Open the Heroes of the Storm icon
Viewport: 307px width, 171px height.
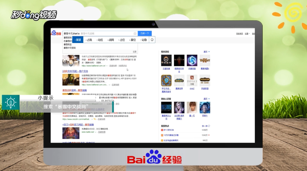click(192, 60)
